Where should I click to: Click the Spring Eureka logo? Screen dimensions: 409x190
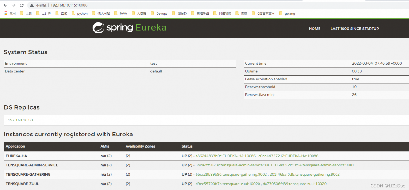pyautogui.click(x=129, y=28)
